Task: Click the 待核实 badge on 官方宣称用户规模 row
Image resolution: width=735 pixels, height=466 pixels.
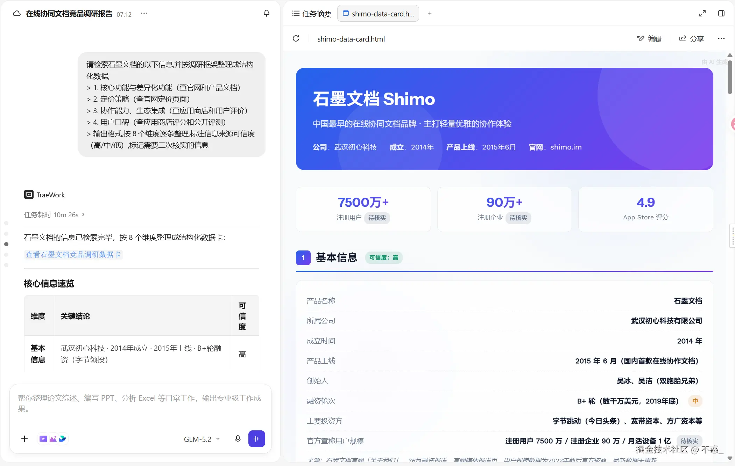Action: coord(690,441)
